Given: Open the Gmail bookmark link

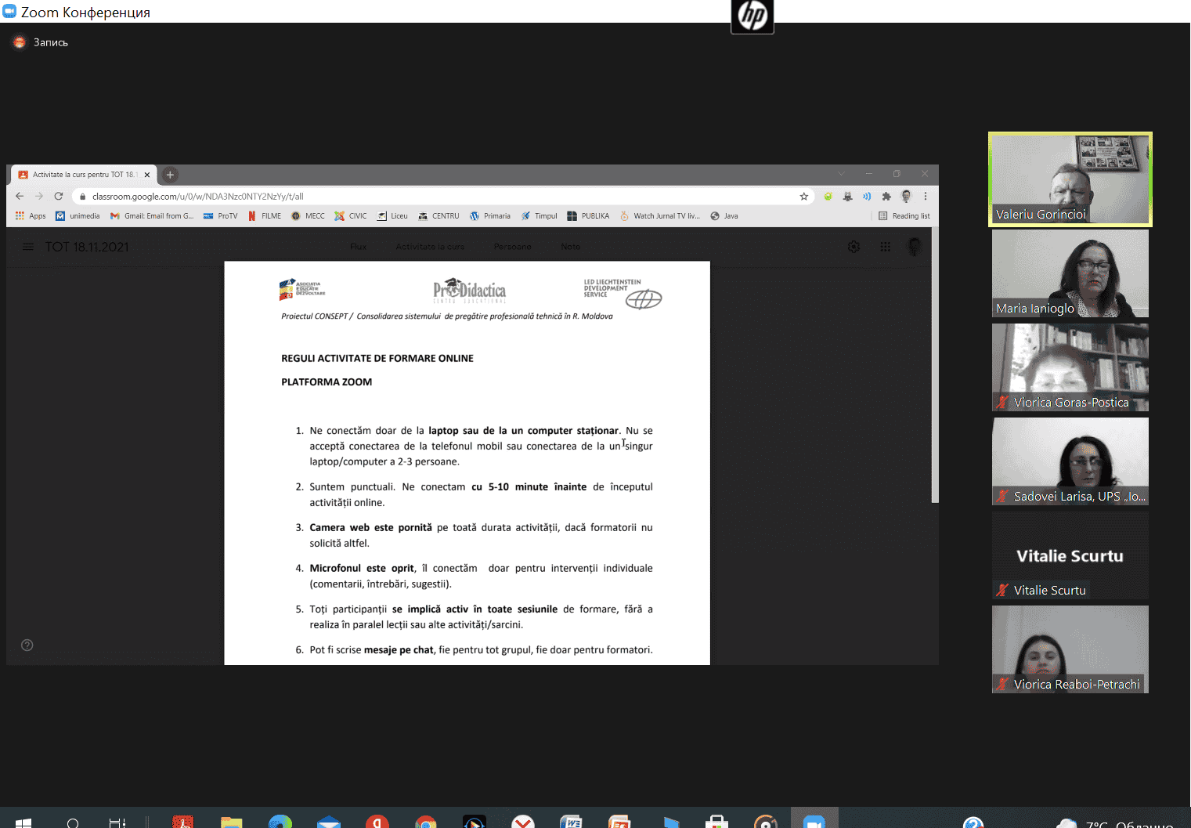Looking at the screenshot, I should point(152,216).
